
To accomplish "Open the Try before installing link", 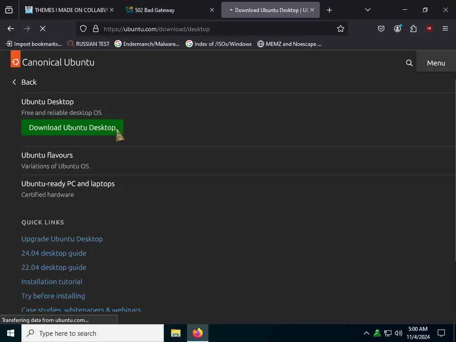I will pyautogui.click(x=53, y=296).
